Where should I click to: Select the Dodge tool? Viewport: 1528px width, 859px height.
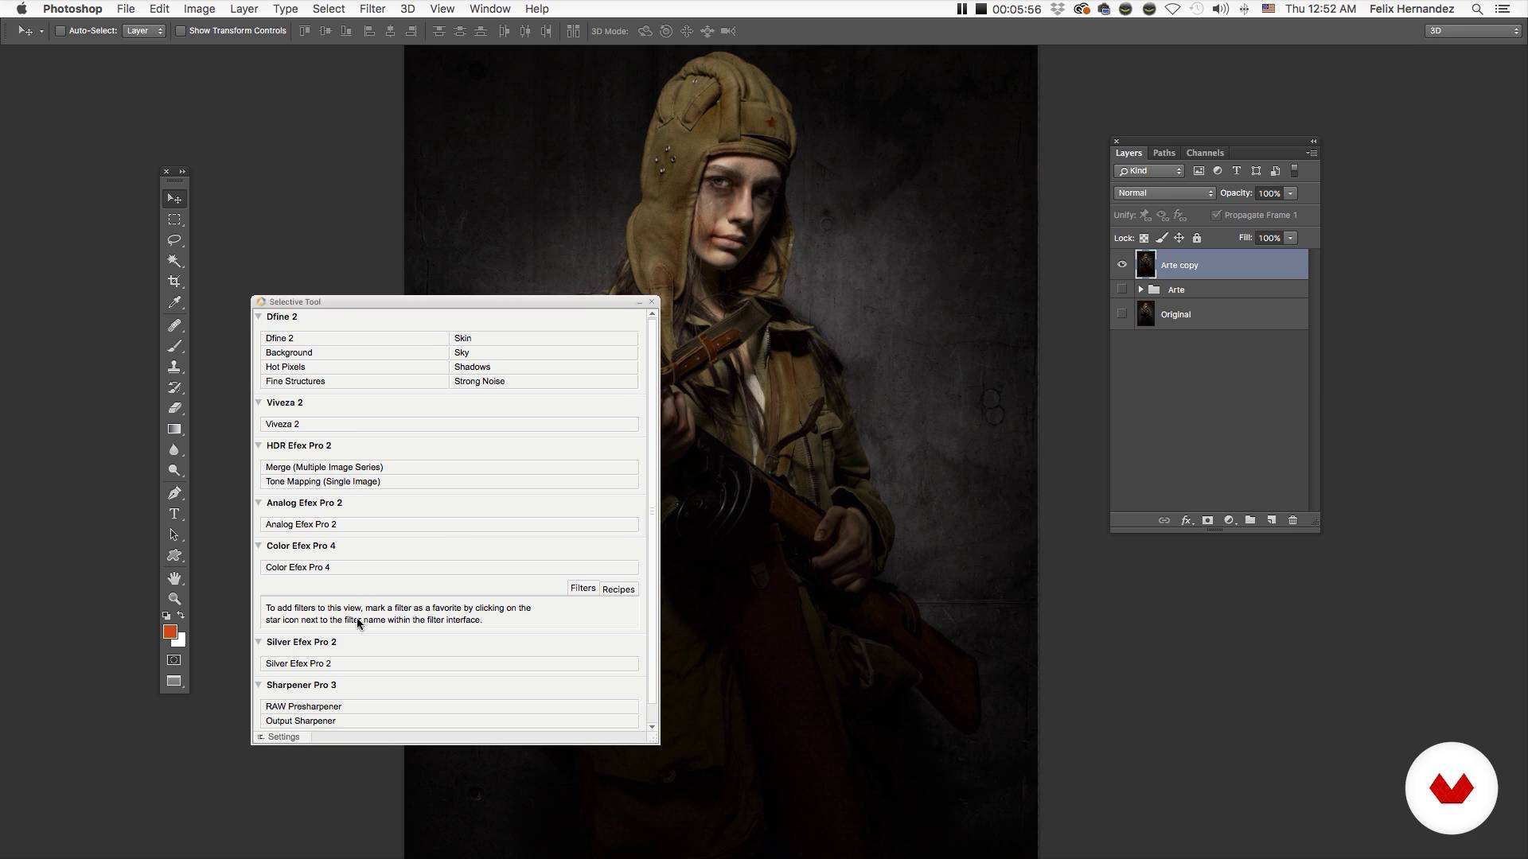(174, 470)
